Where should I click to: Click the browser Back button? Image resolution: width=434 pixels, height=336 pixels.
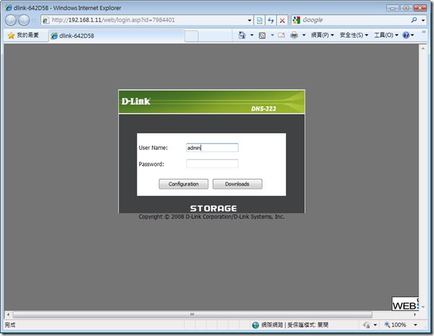tap(10, 20)
